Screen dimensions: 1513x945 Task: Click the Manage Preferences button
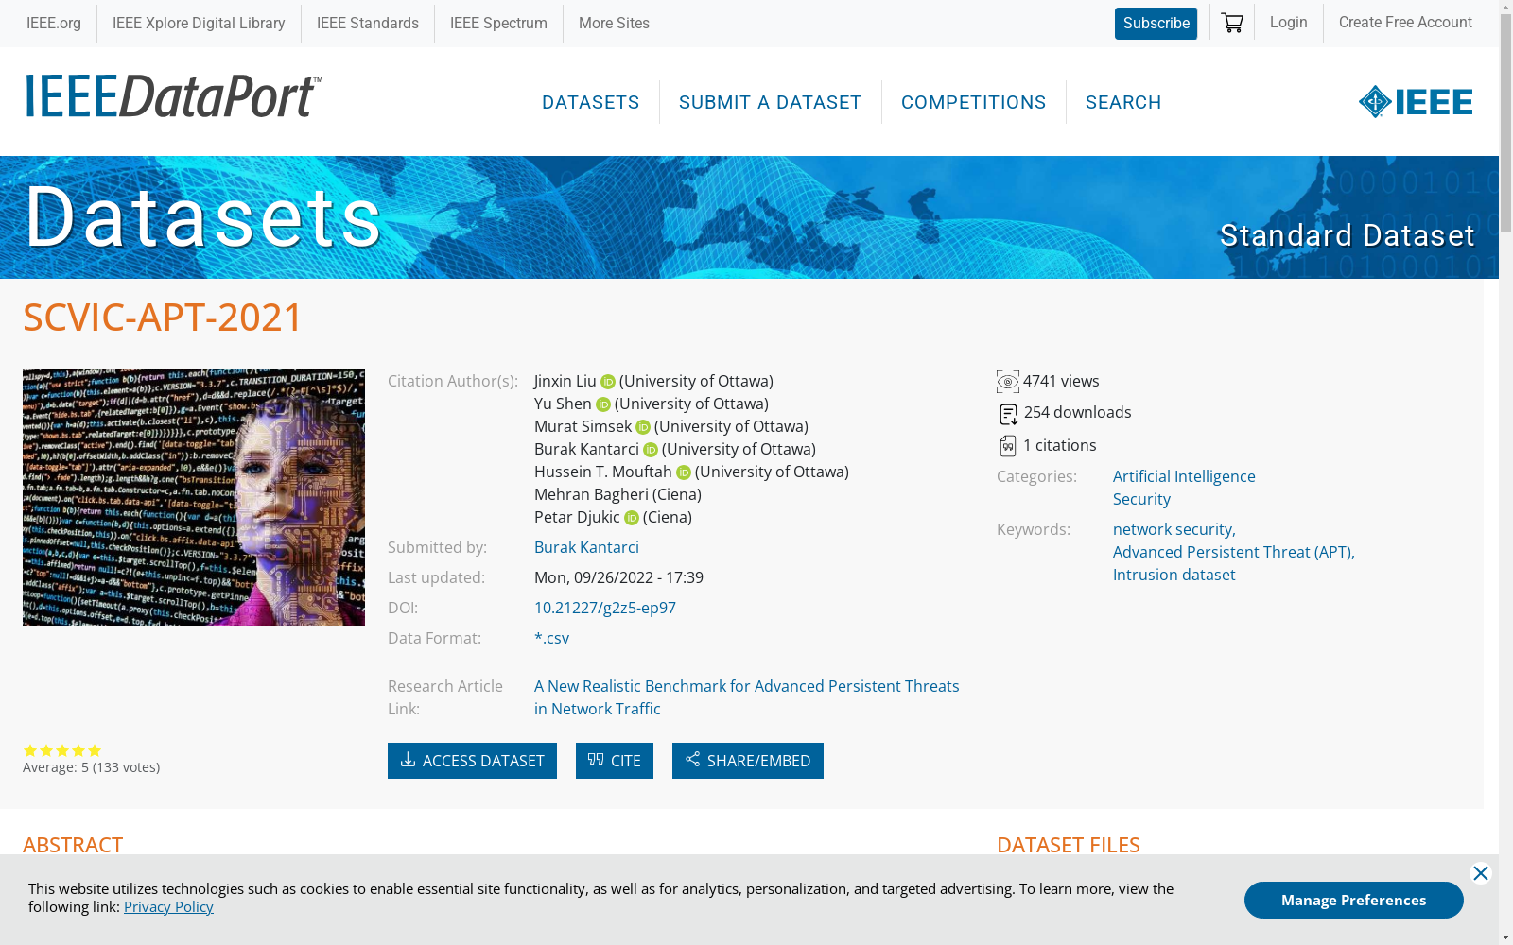click(x=1354, y=900)
